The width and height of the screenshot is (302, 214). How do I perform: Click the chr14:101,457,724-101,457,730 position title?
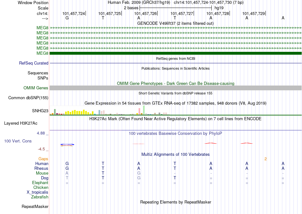point(209,3)
